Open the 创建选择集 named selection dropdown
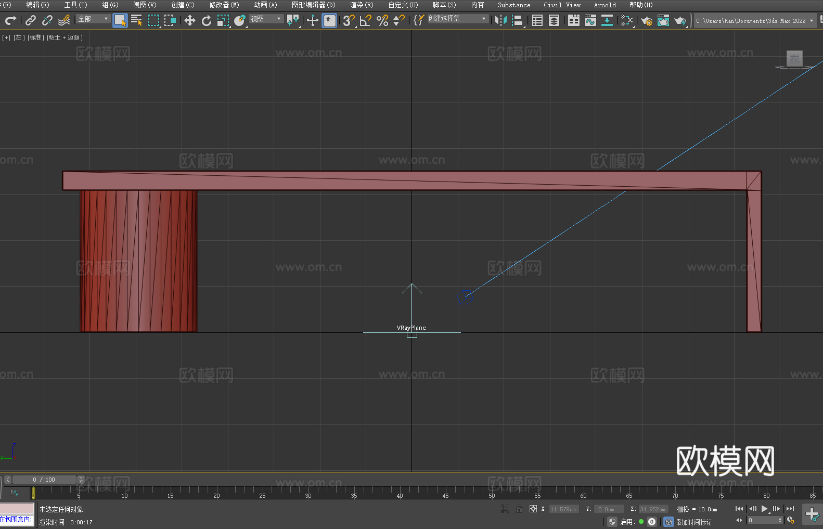Screen dimensions: 823x529 coord(457,19)
